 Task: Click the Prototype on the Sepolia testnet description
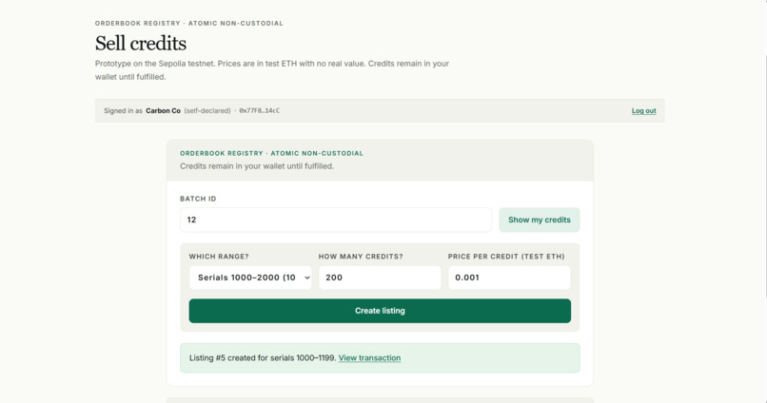272,70
